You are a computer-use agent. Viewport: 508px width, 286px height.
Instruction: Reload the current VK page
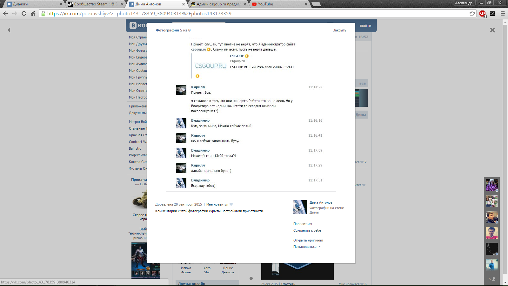point(24,13)
